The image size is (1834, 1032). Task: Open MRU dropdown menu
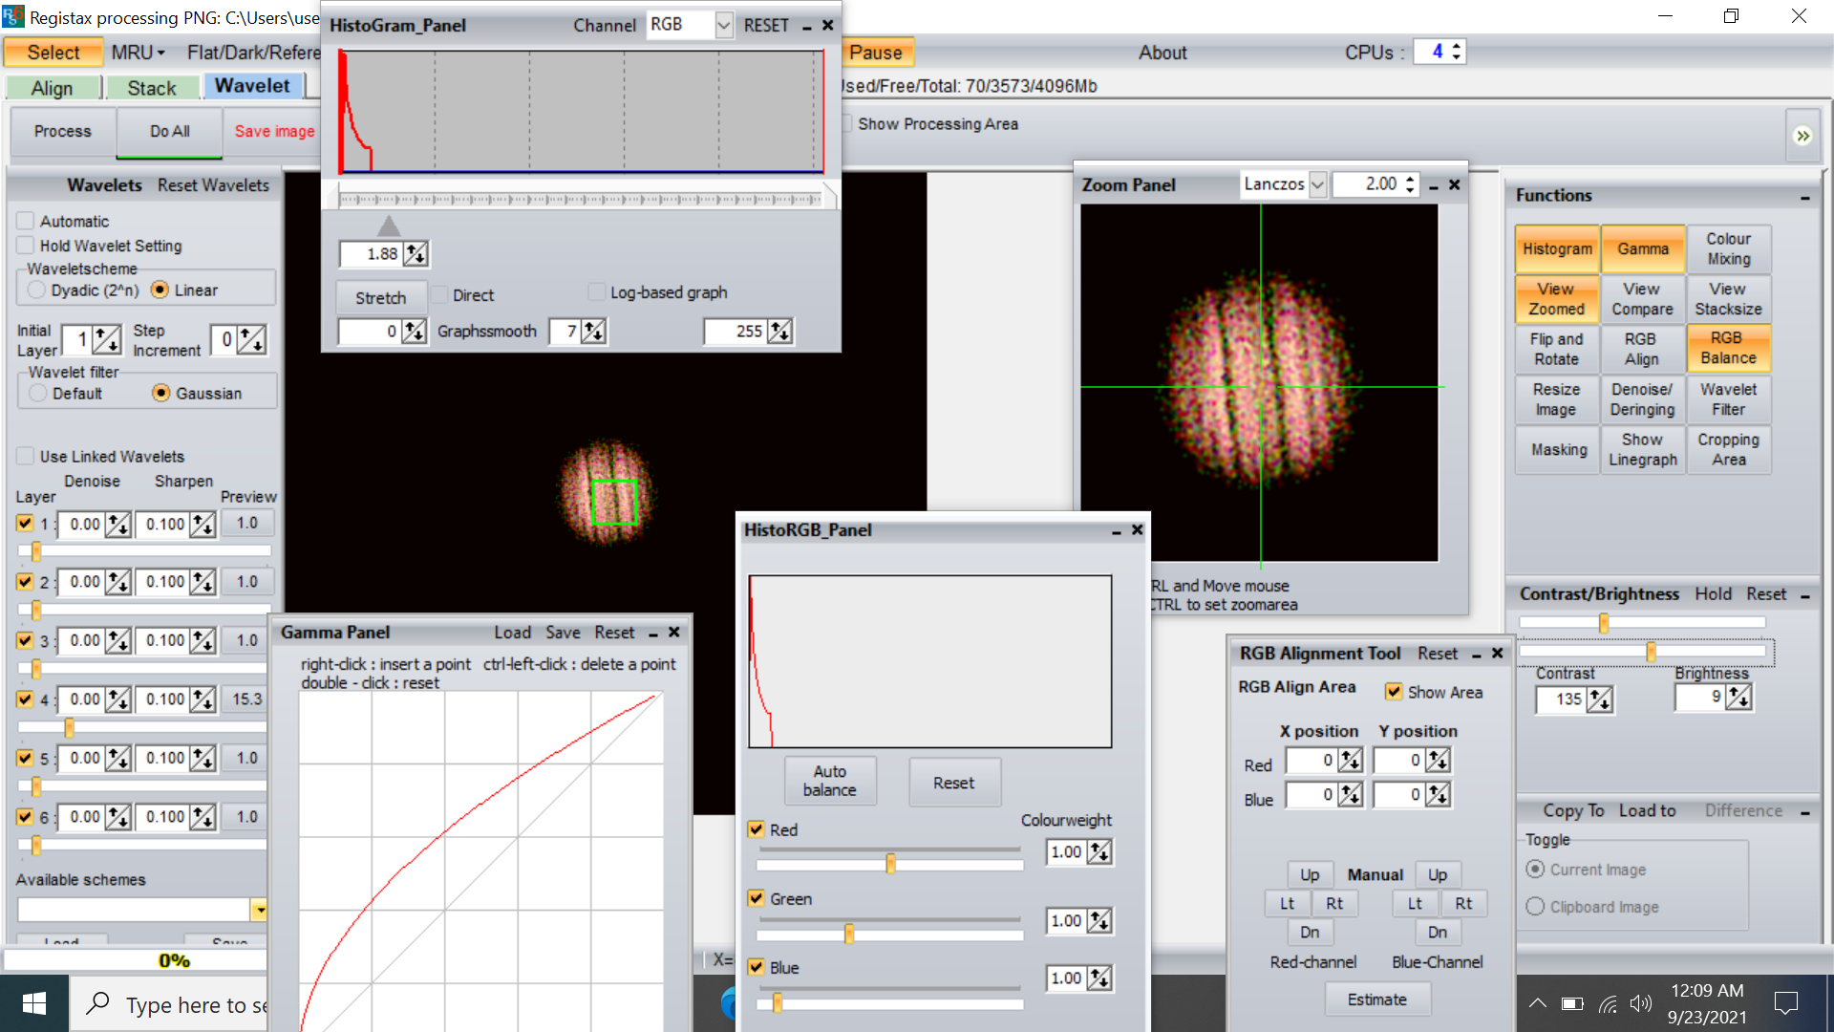(x=139, y=53)
